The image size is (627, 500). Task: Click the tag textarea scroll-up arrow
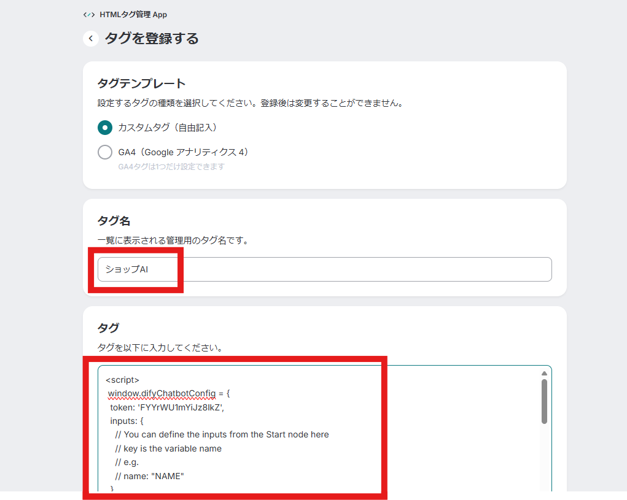544,373
